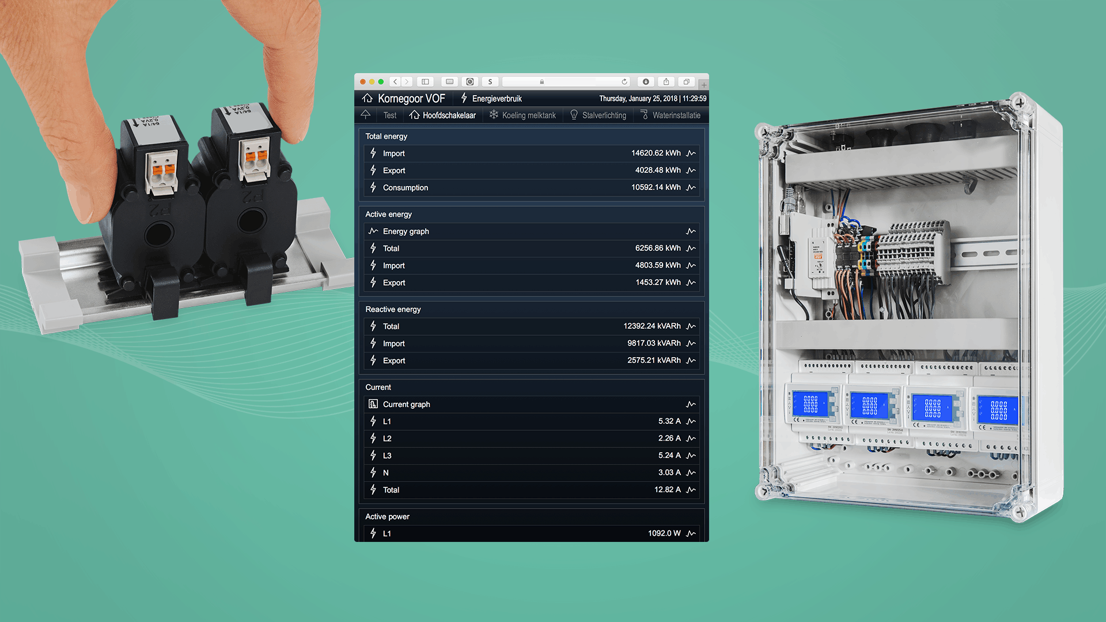The width and height of the screenshot is (1106, 622).
Task: Toggle the browser sidebar button
Action: [425, 82]
